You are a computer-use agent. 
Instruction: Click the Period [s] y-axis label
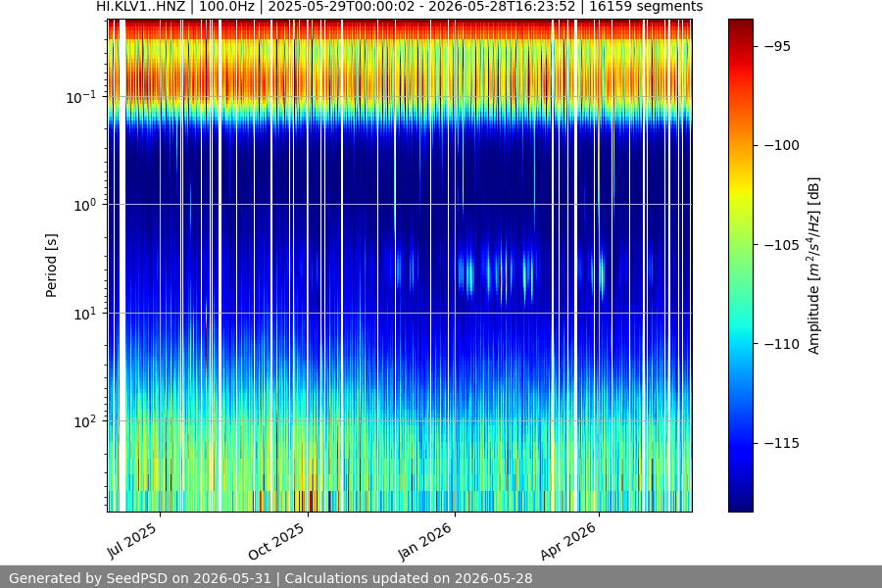(51, 266)
